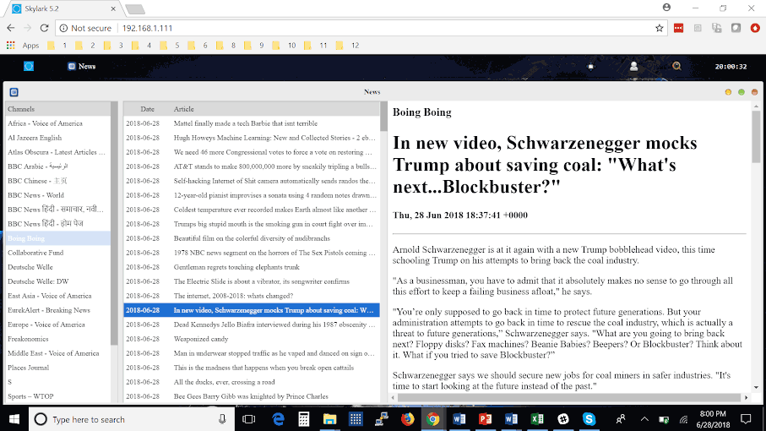This screenshot has width=766, height=431.
Task: Open Windows Start menu
Action: (x=14, y=419)
